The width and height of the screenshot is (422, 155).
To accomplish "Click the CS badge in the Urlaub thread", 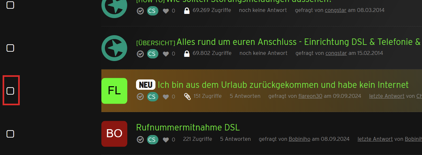I will 153,97.
